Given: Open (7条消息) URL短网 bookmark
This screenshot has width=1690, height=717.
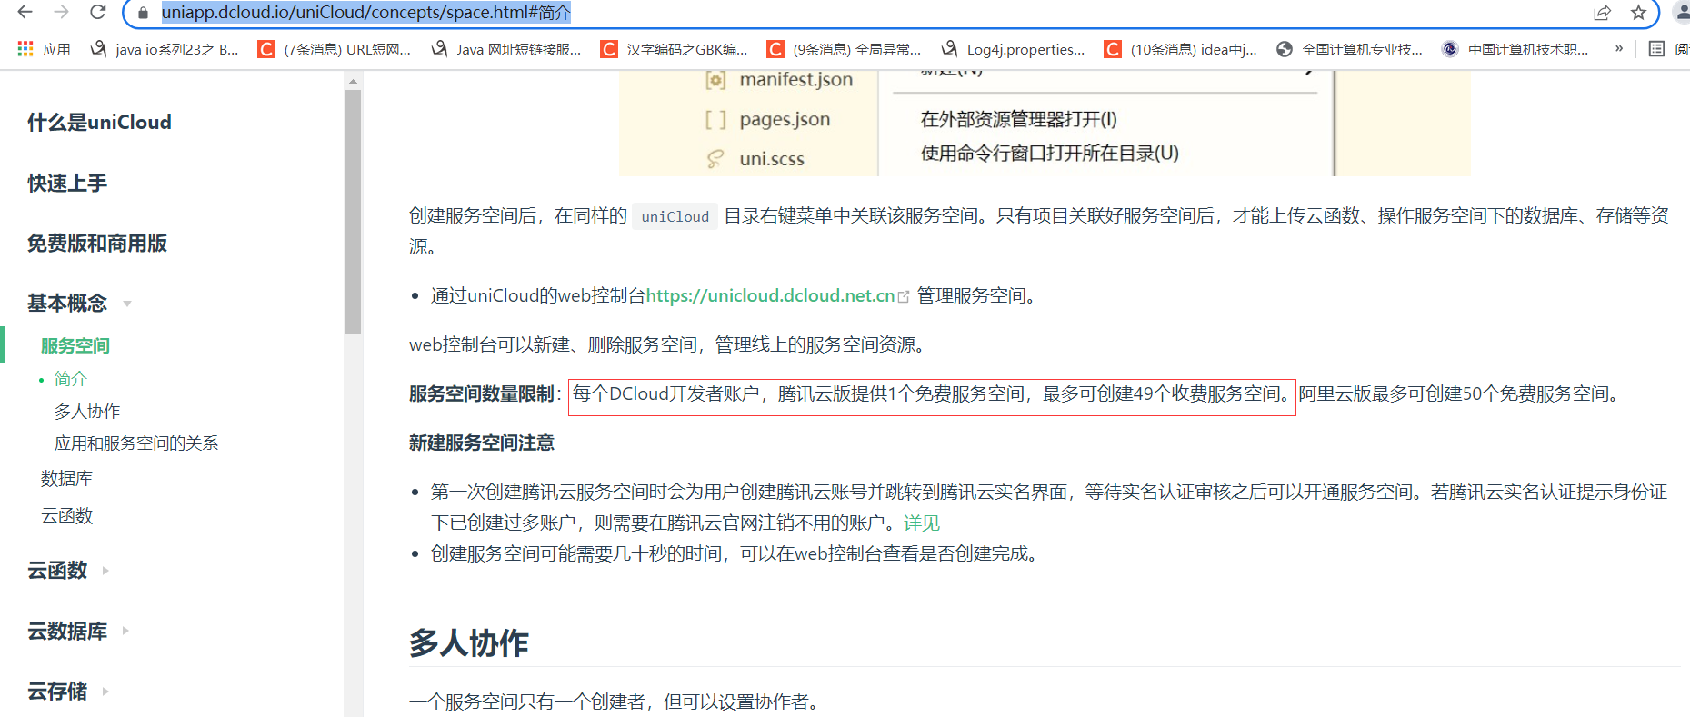Looking at the screenshot, I should (335, 49).
